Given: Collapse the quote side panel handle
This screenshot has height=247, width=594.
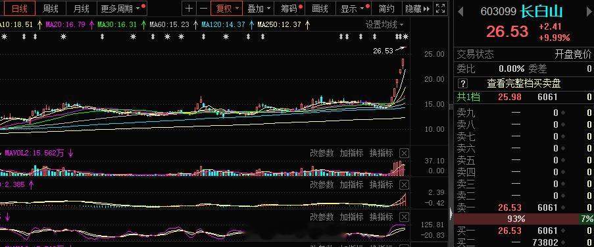Looking at the screenshot, I should (451, 213).
